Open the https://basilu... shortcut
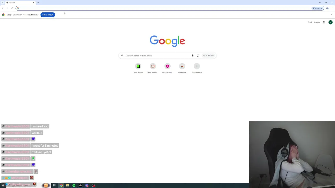 (167, 68)
